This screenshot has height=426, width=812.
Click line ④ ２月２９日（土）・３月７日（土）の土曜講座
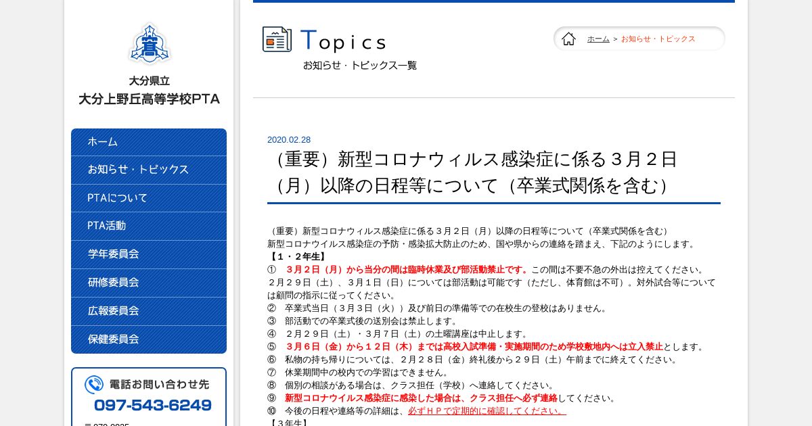point(399,333)
